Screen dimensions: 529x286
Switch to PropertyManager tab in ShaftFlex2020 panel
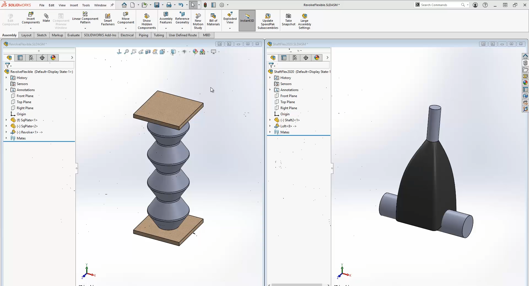pyautogui.click(x=284, y=57)
